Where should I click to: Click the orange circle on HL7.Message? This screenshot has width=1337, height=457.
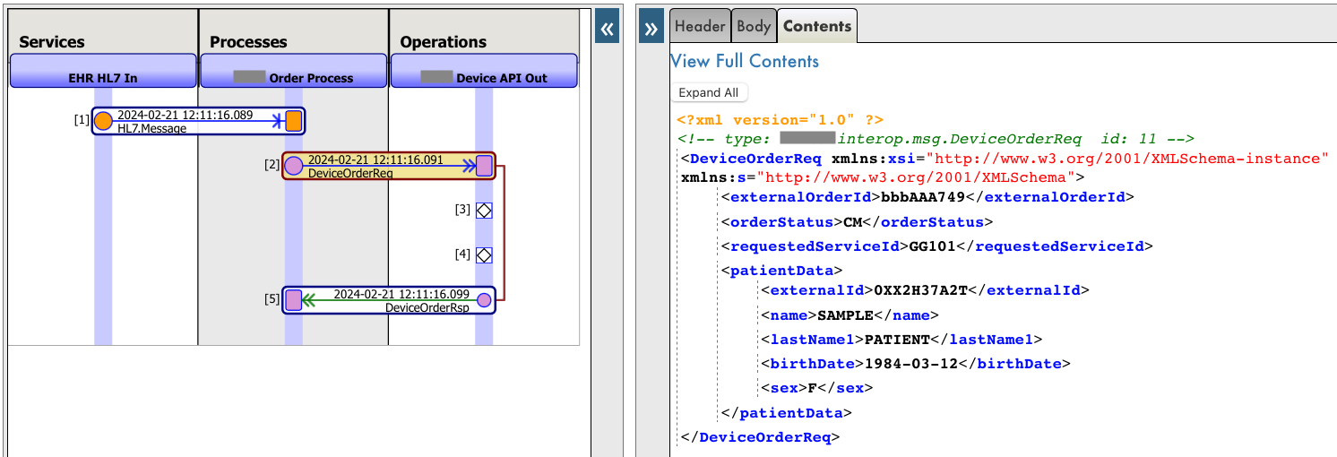pyautogui.click(x=103, y=121)
